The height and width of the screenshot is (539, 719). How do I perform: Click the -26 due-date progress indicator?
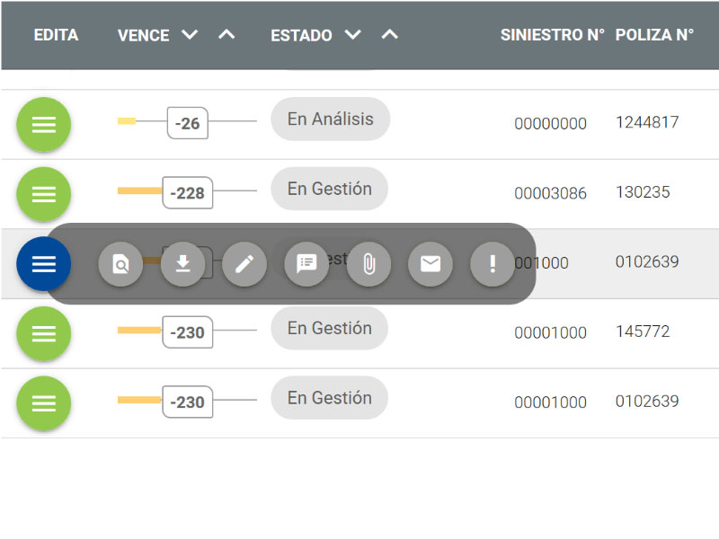tap(187, 124)
